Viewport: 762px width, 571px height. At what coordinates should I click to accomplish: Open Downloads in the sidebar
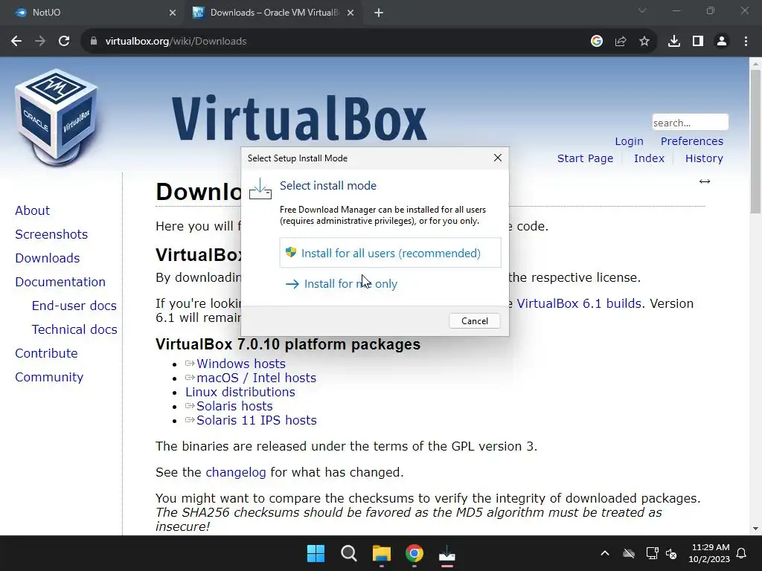tap(48, 258)
